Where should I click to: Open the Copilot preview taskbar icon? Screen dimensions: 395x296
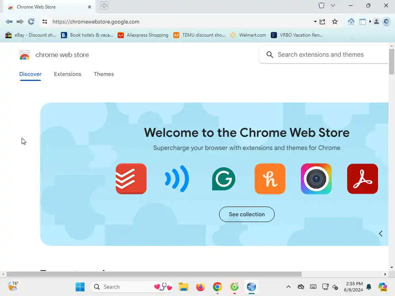(x=383, y=287)
